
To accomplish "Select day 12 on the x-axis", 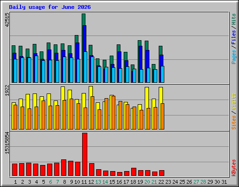I will click(x=91, y=182).
